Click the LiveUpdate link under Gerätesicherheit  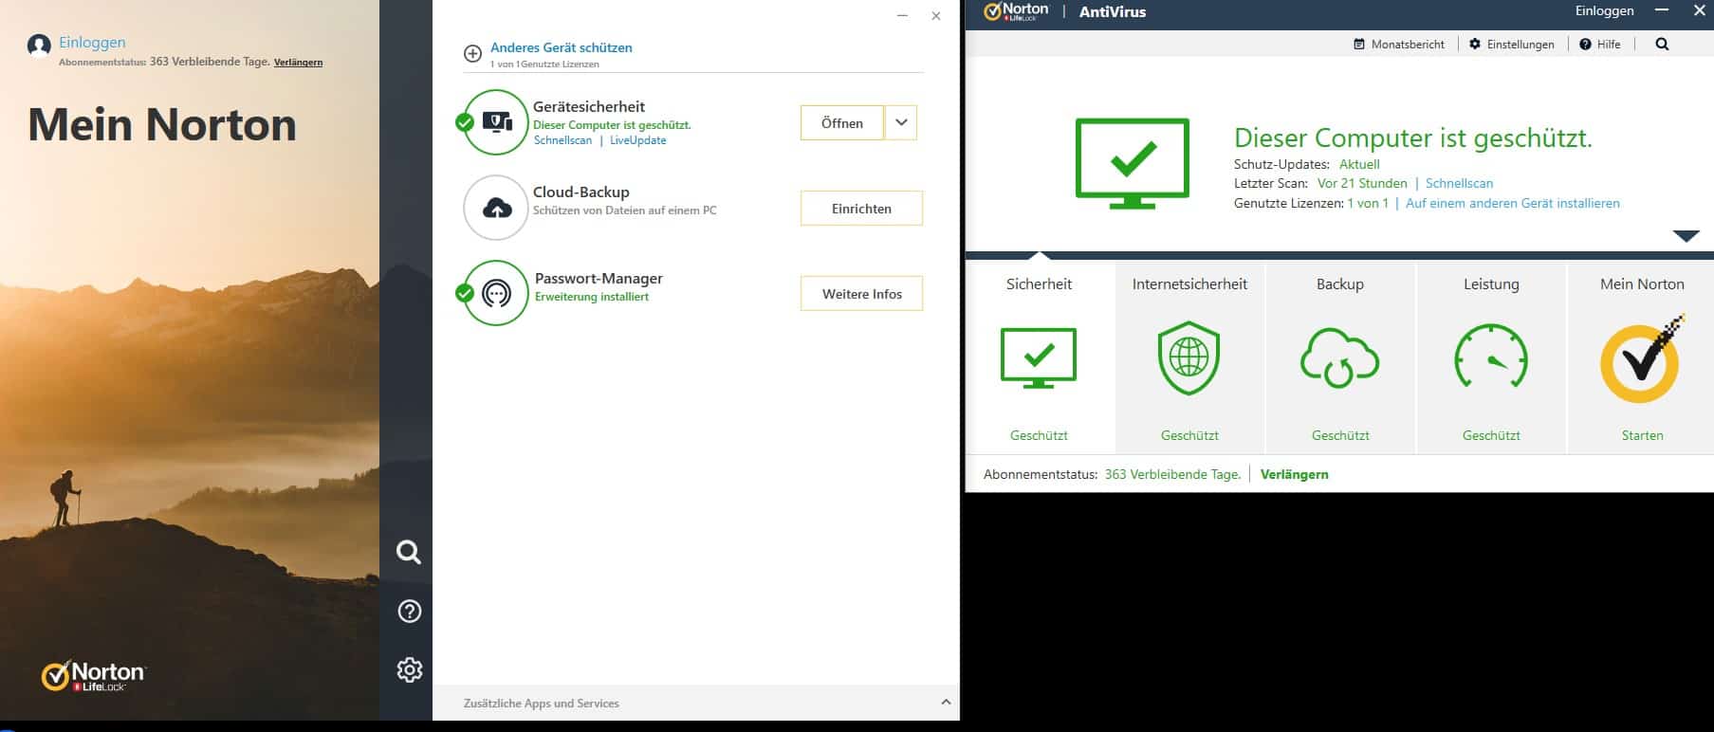637,140
